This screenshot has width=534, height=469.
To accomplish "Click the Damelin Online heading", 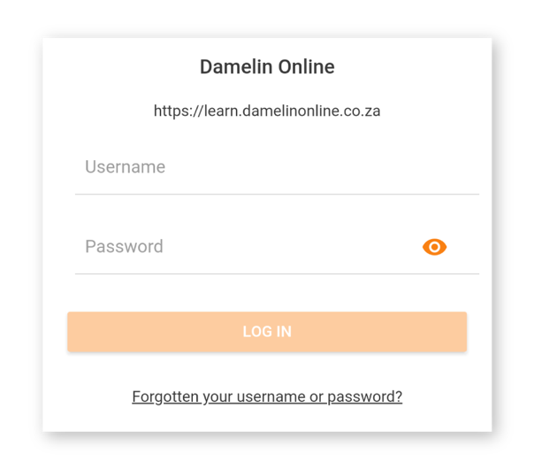I will (x=267, y=67).
